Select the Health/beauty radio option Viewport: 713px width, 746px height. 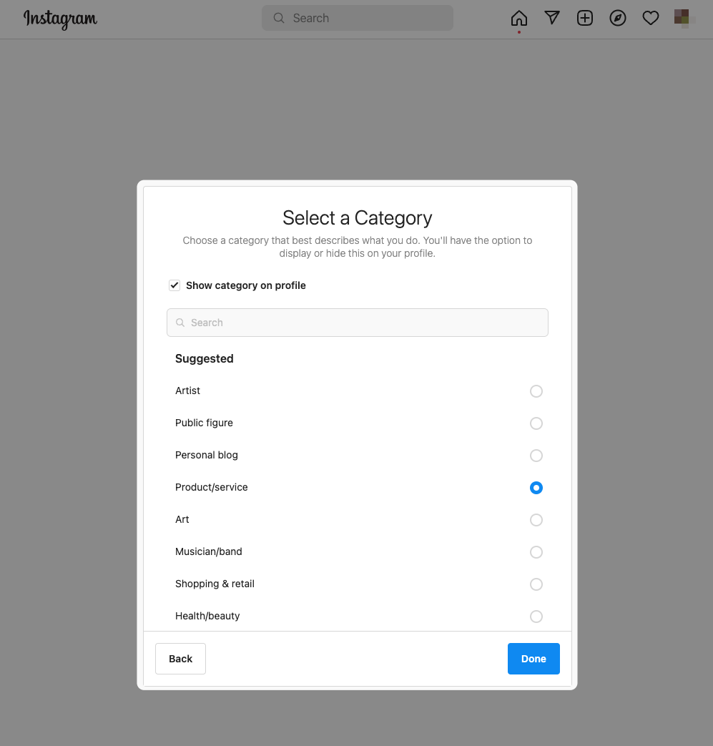point(536,617)
